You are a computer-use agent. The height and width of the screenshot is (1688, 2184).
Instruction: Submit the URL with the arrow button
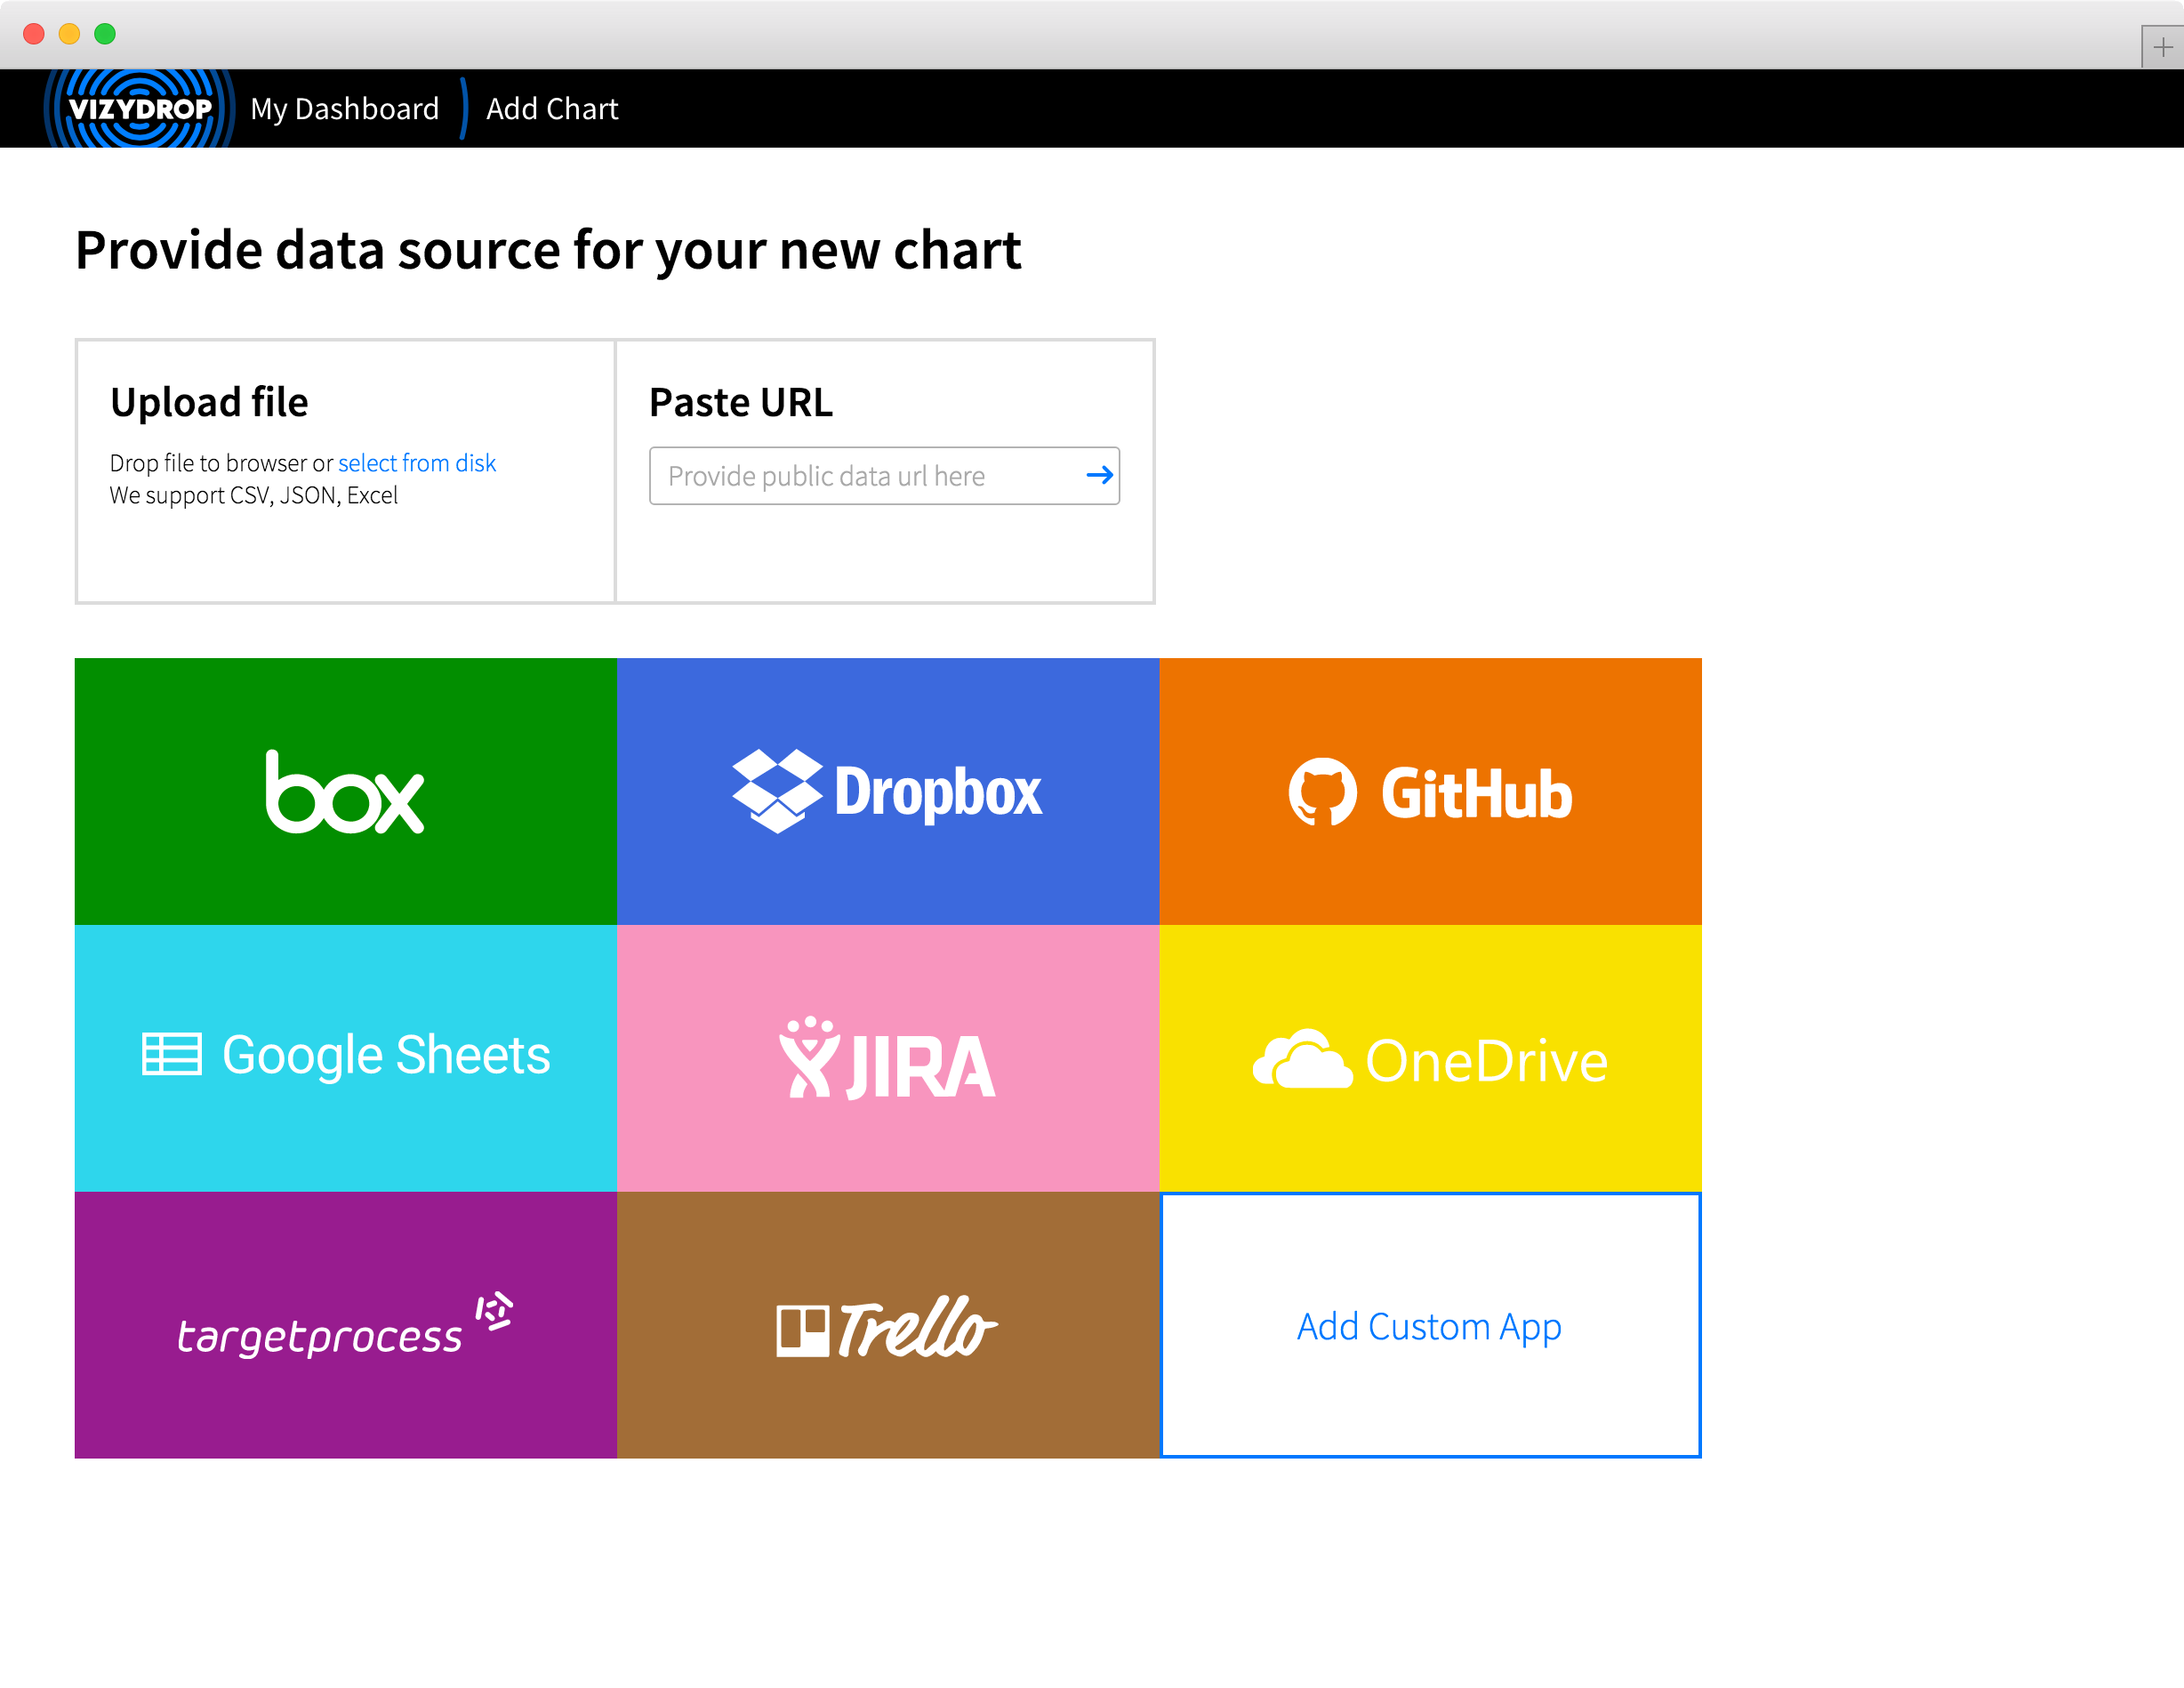coord(1099,475)
